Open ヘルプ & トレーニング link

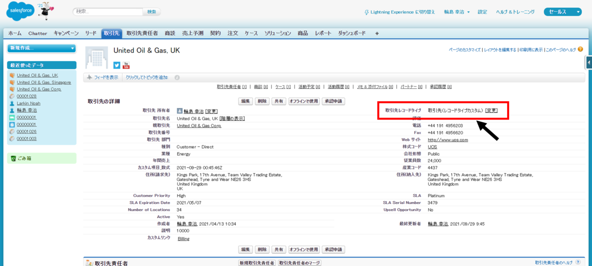pyautogui.click(x=515, y=12)
